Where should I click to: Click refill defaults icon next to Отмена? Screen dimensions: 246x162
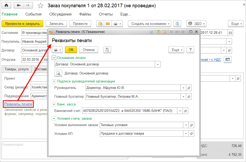[x=107, y=50]
